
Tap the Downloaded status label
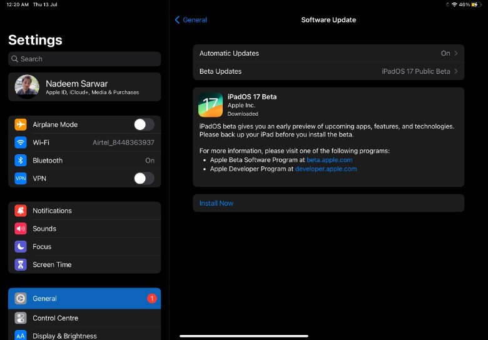click(x=243, y=114)
